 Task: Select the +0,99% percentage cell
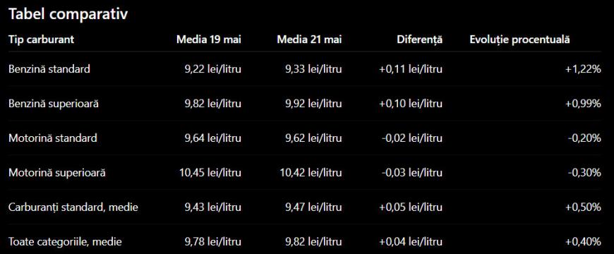tap(583, 104)
